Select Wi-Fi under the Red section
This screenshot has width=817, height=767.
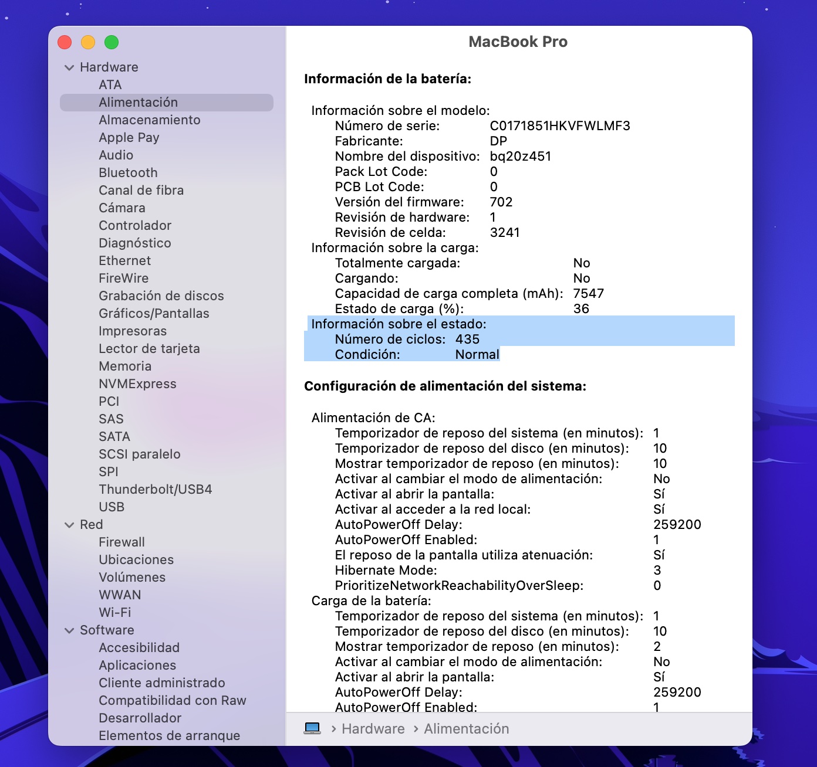point(114,613)
